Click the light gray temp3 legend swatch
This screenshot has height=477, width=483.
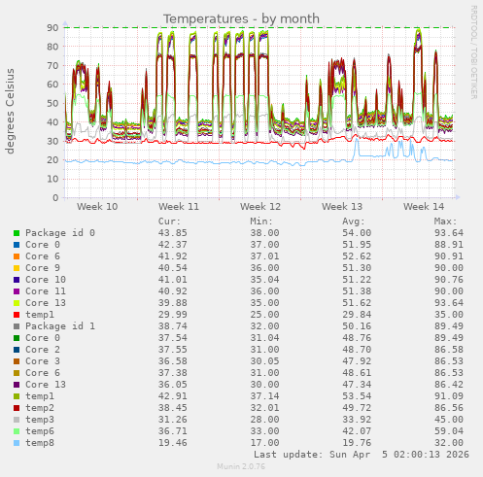17,420
